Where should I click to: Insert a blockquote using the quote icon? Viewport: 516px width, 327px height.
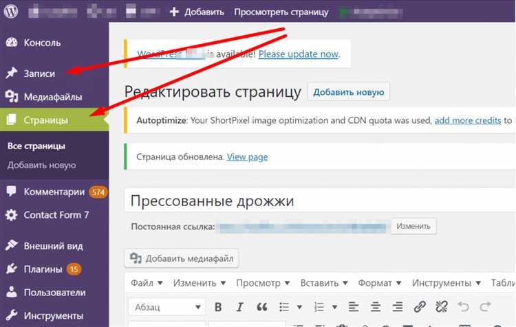pos(261,307)
